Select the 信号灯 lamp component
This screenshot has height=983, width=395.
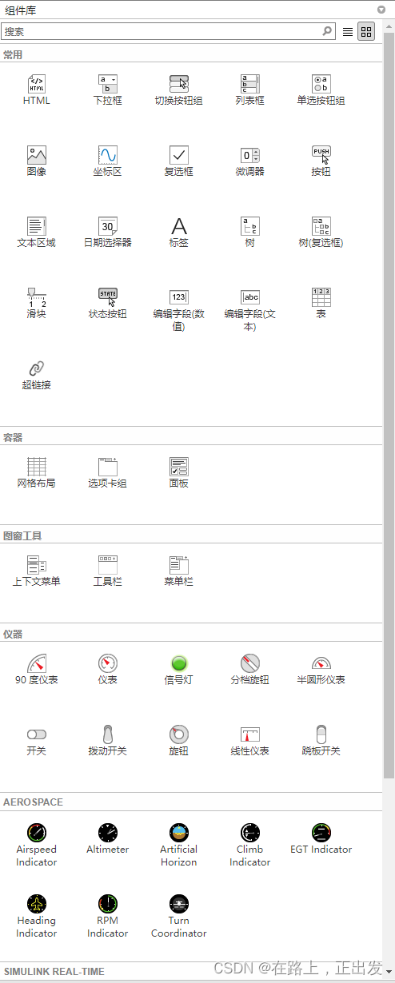(x=179, y=663)
